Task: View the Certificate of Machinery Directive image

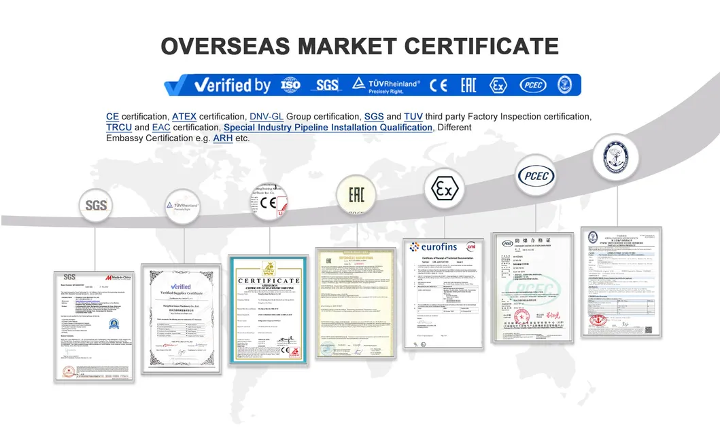Action: tap(269, 315)
